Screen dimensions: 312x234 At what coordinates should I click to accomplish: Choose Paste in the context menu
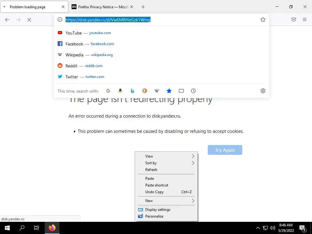click(x=166, y=179)
